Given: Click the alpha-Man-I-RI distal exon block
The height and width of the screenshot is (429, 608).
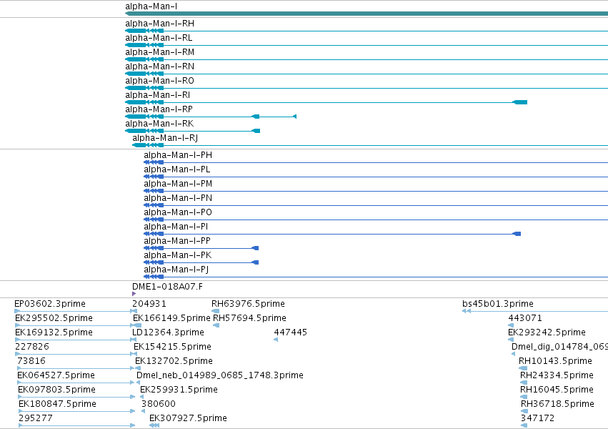Looking at the screenshot, I should tap(520, 102).
